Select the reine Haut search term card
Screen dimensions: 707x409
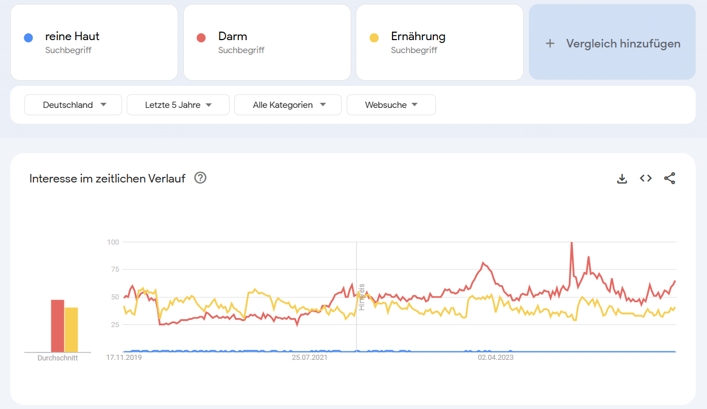click(94, 42)
